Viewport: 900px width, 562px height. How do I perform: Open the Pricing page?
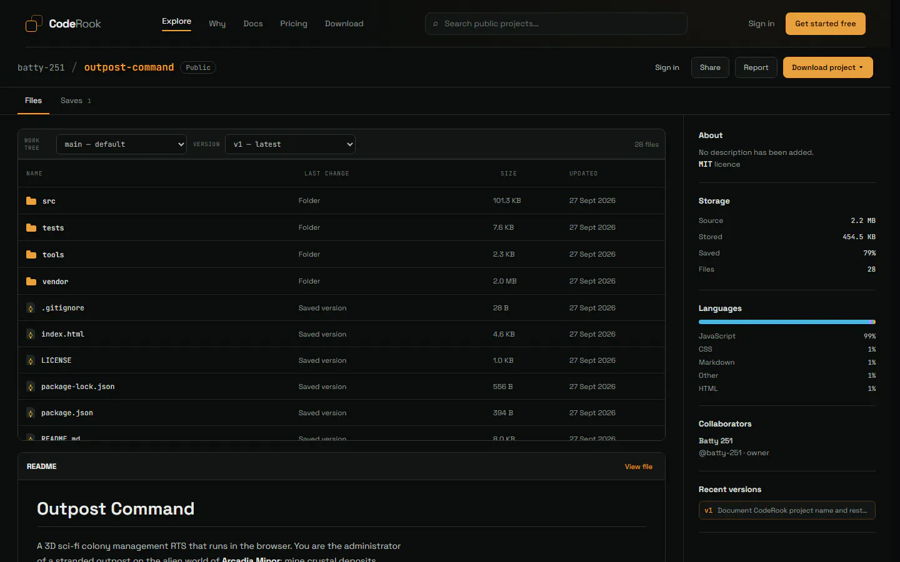pos(294,24)
